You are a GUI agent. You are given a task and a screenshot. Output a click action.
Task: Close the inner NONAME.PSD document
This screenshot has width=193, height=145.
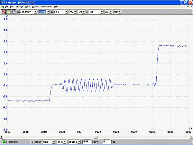point(191,7)
